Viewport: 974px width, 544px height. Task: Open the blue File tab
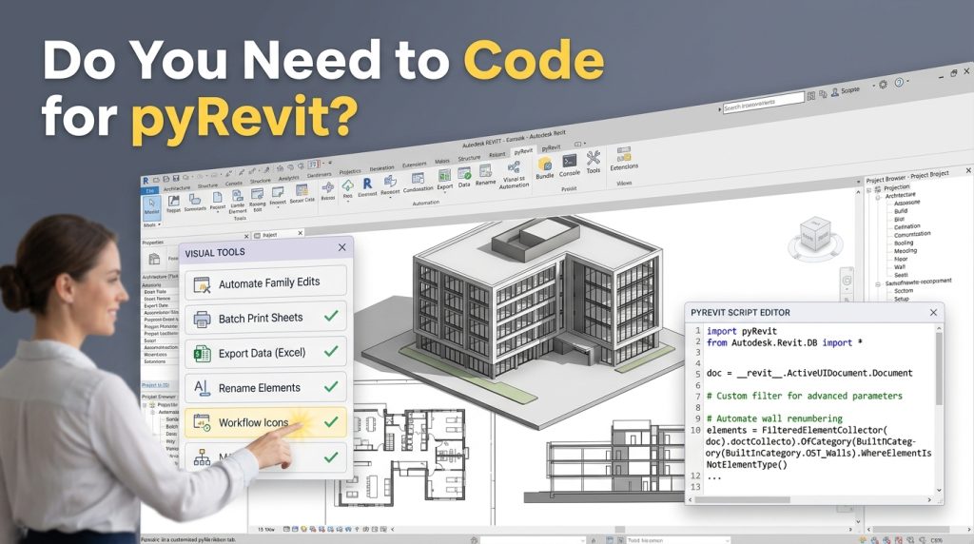click(150, 190)
